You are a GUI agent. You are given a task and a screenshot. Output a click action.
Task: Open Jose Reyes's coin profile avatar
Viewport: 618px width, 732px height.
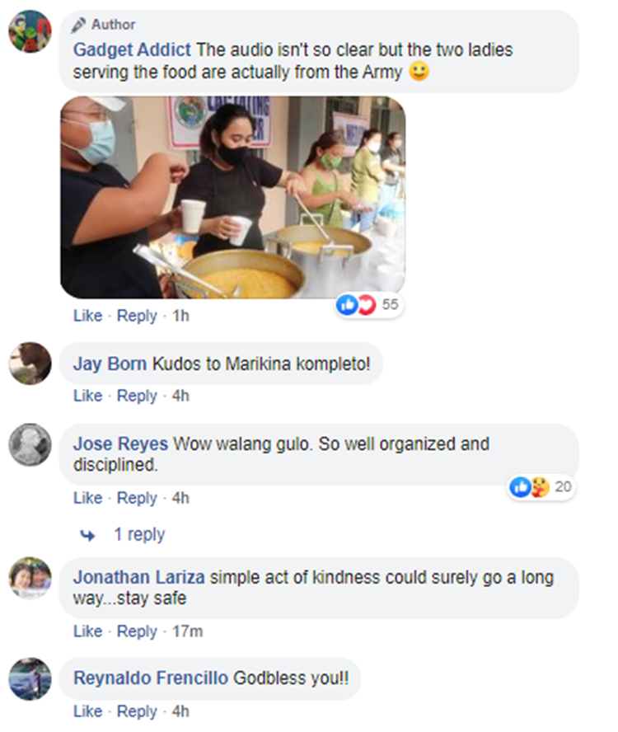[x=30, y=445]
